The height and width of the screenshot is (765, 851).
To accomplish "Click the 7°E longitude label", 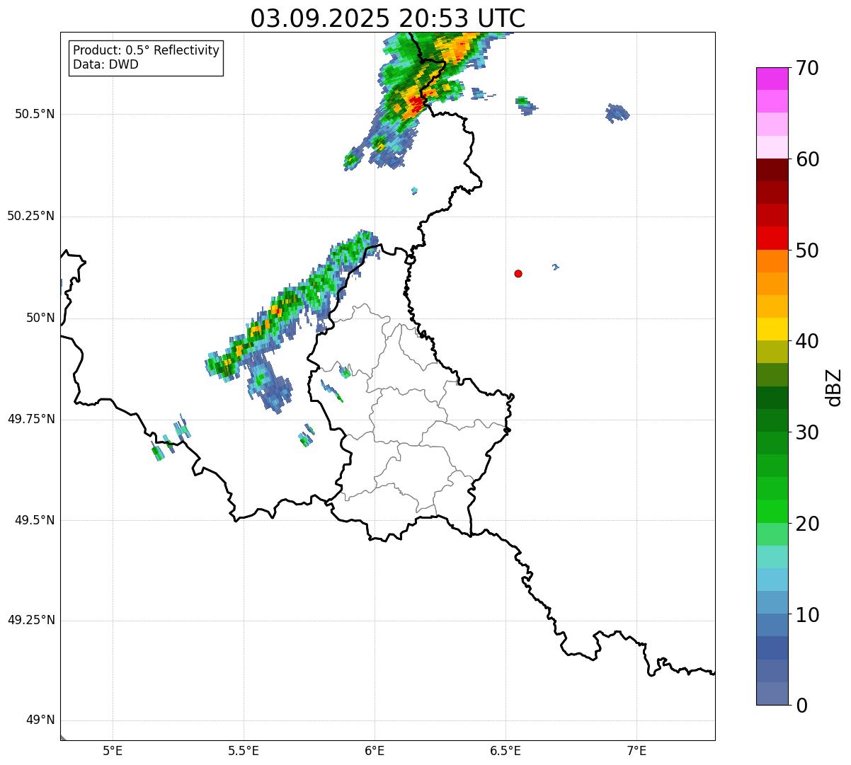I will 636,750.
